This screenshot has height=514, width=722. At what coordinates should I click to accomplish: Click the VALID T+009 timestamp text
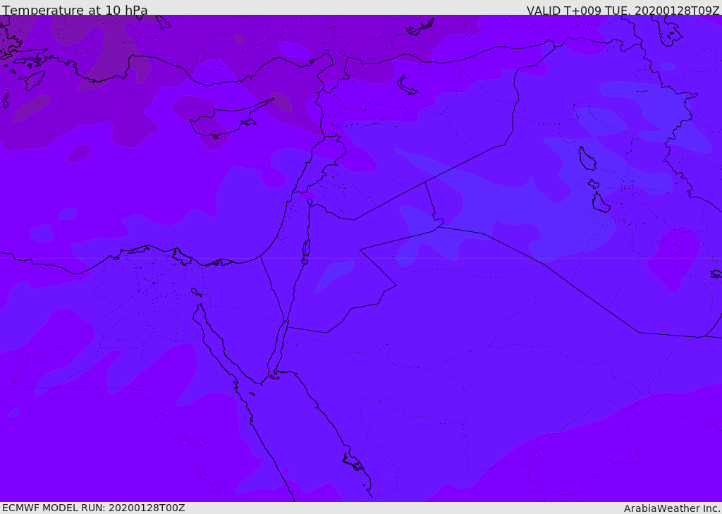(623, 11)
